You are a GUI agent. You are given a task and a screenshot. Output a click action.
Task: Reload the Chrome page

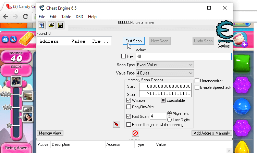tap(25, 16)
